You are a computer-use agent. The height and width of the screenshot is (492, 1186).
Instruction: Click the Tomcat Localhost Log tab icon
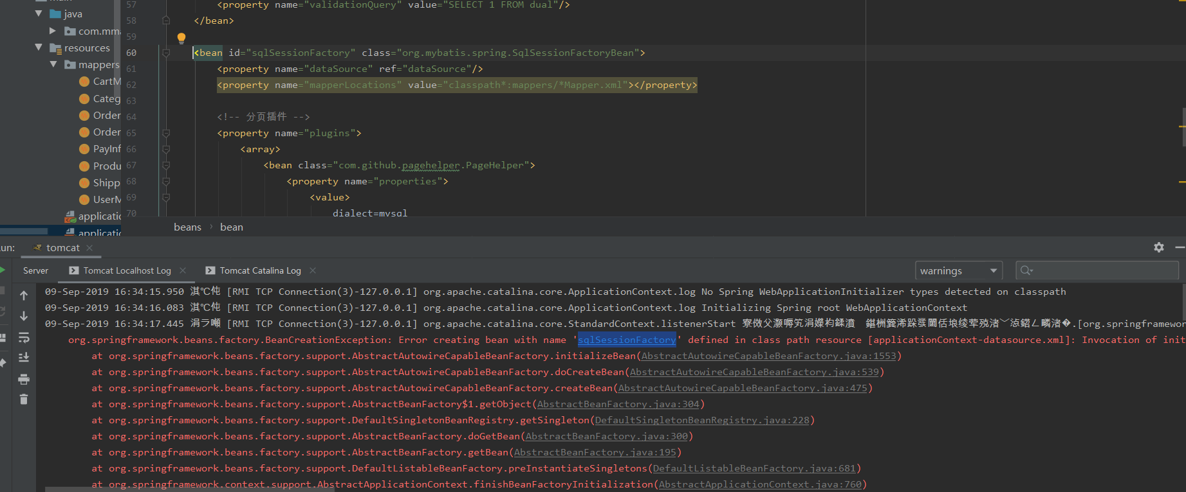click(x=74, y=270)
